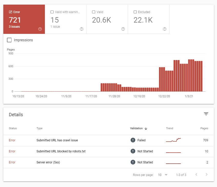Viewport: 217px width, 187px height.
Task: Click Failed status icon for crawl issue row
Action: [x=133, y=140]
